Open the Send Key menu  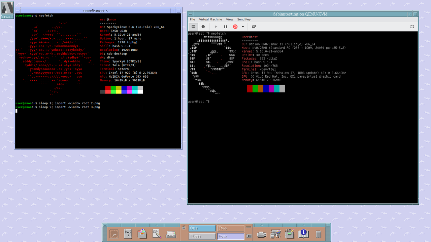coord(244,19)
